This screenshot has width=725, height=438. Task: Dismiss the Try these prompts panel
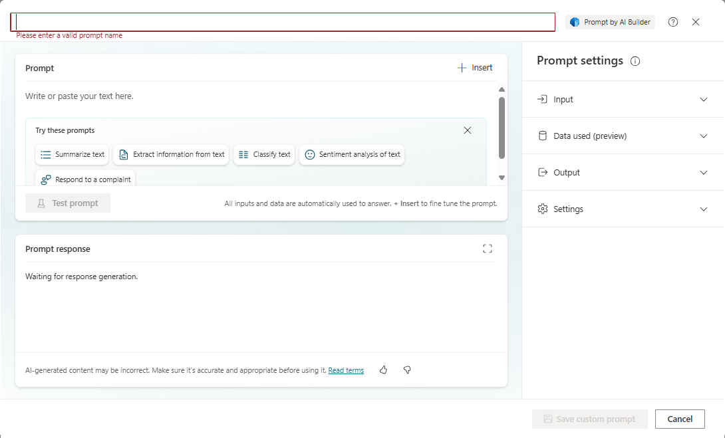[x=468, y=130]
